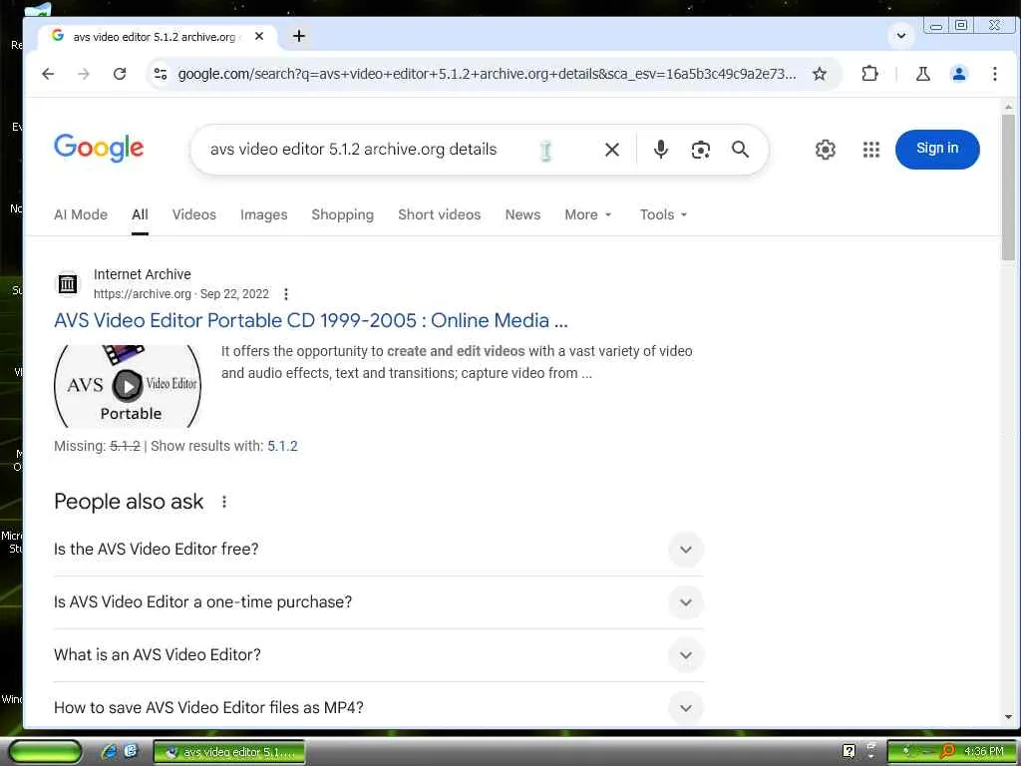Screen dimensions: 1021x766
Task: Open the tab search dropdown
Action: click(x=901, y=36)
